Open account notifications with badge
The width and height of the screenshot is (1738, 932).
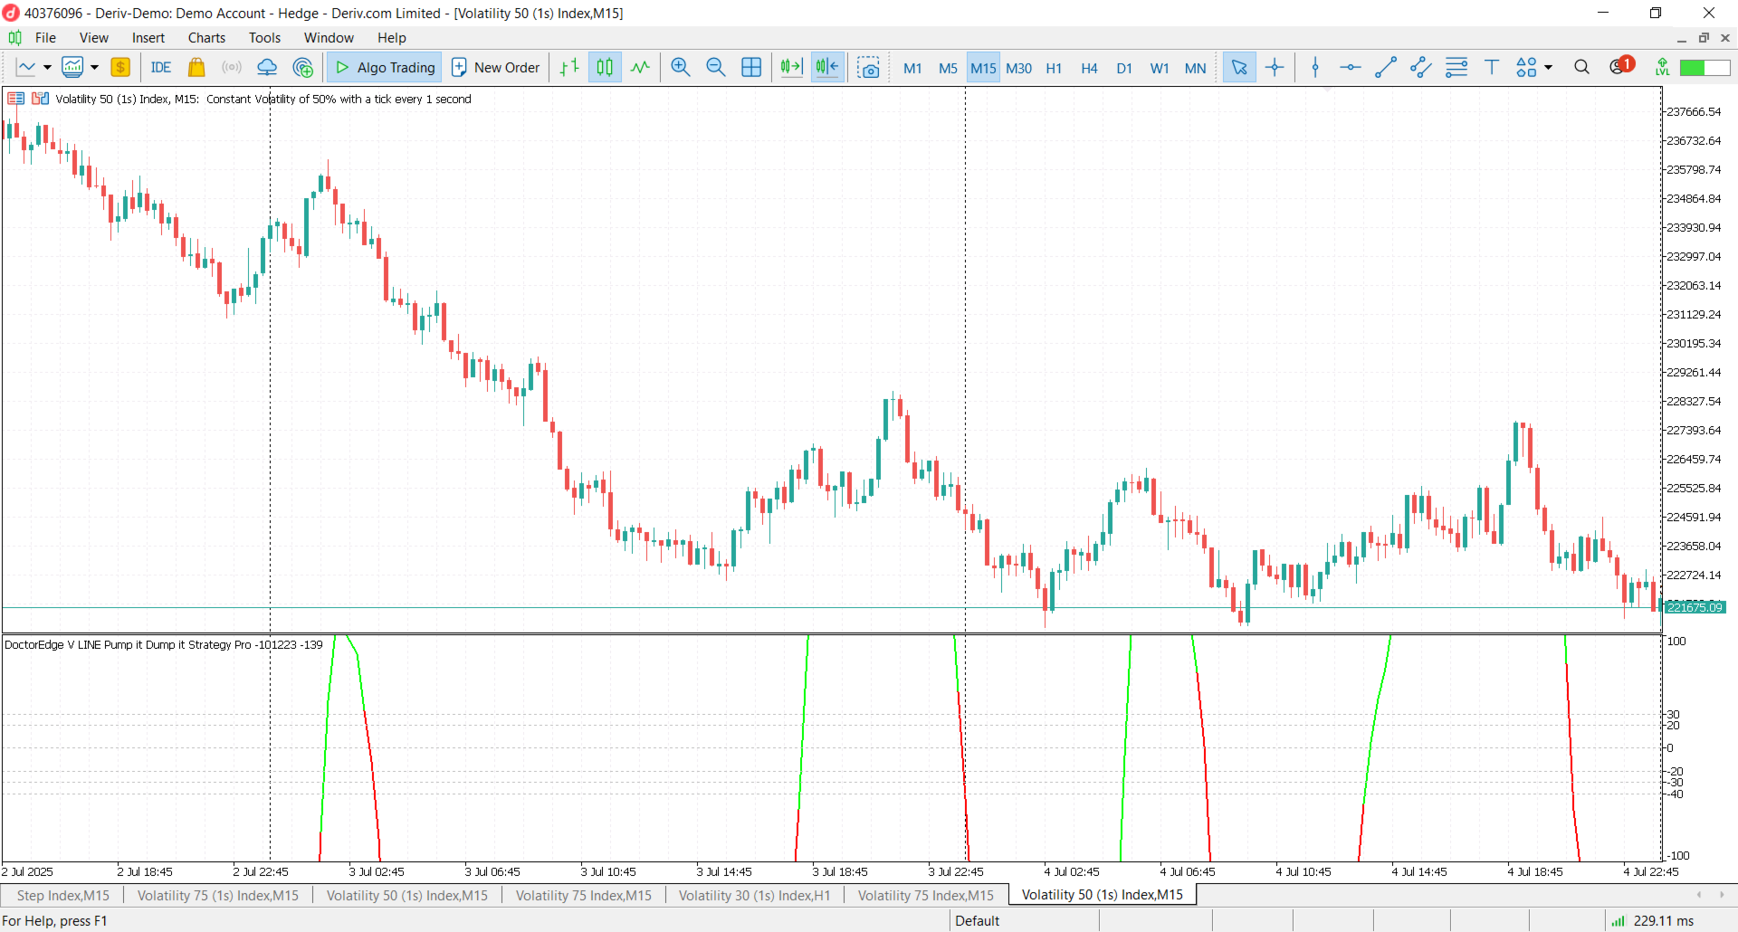[x=1621, y=66]
